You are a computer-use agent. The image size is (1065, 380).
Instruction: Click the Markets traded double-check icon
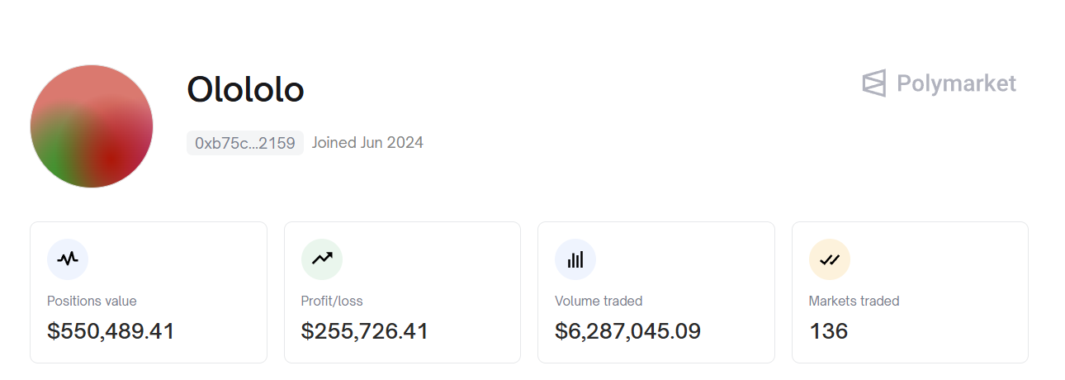click(x=829, y=259)
